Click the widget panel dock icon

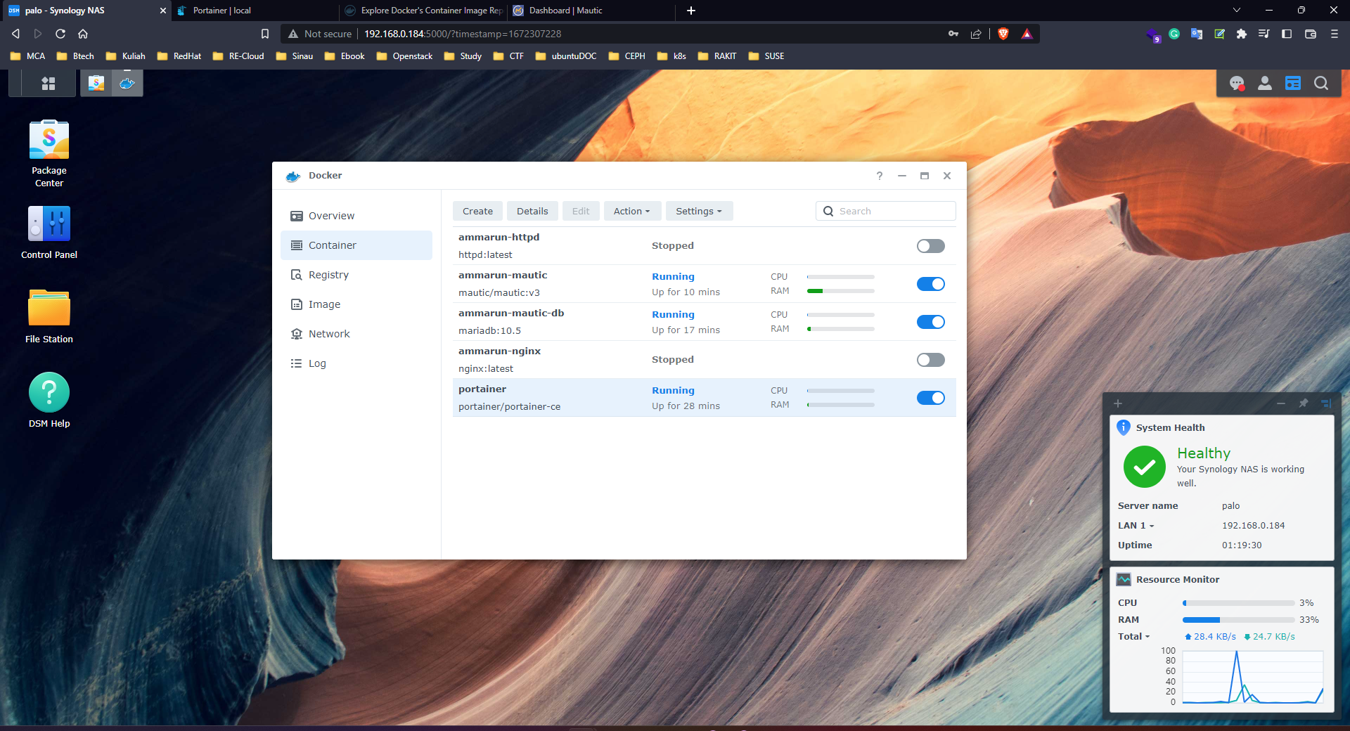pyautogui.click(x=1326, y=403)
